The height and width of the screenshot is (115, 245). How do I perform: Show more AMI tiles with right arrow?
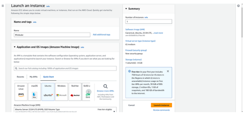coord(89,92)
